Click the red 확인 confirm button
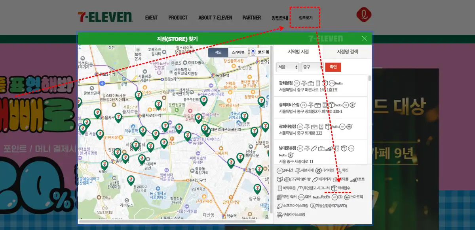 point(333,67)
